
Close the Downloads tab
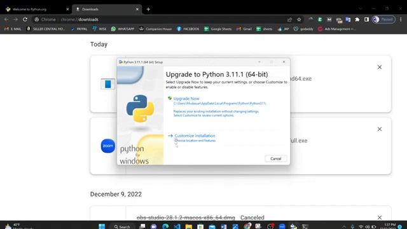[137, 9]
